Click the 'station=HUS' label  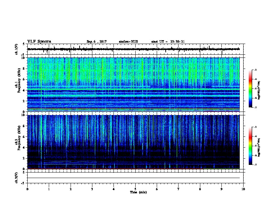[x=128, y=42]
